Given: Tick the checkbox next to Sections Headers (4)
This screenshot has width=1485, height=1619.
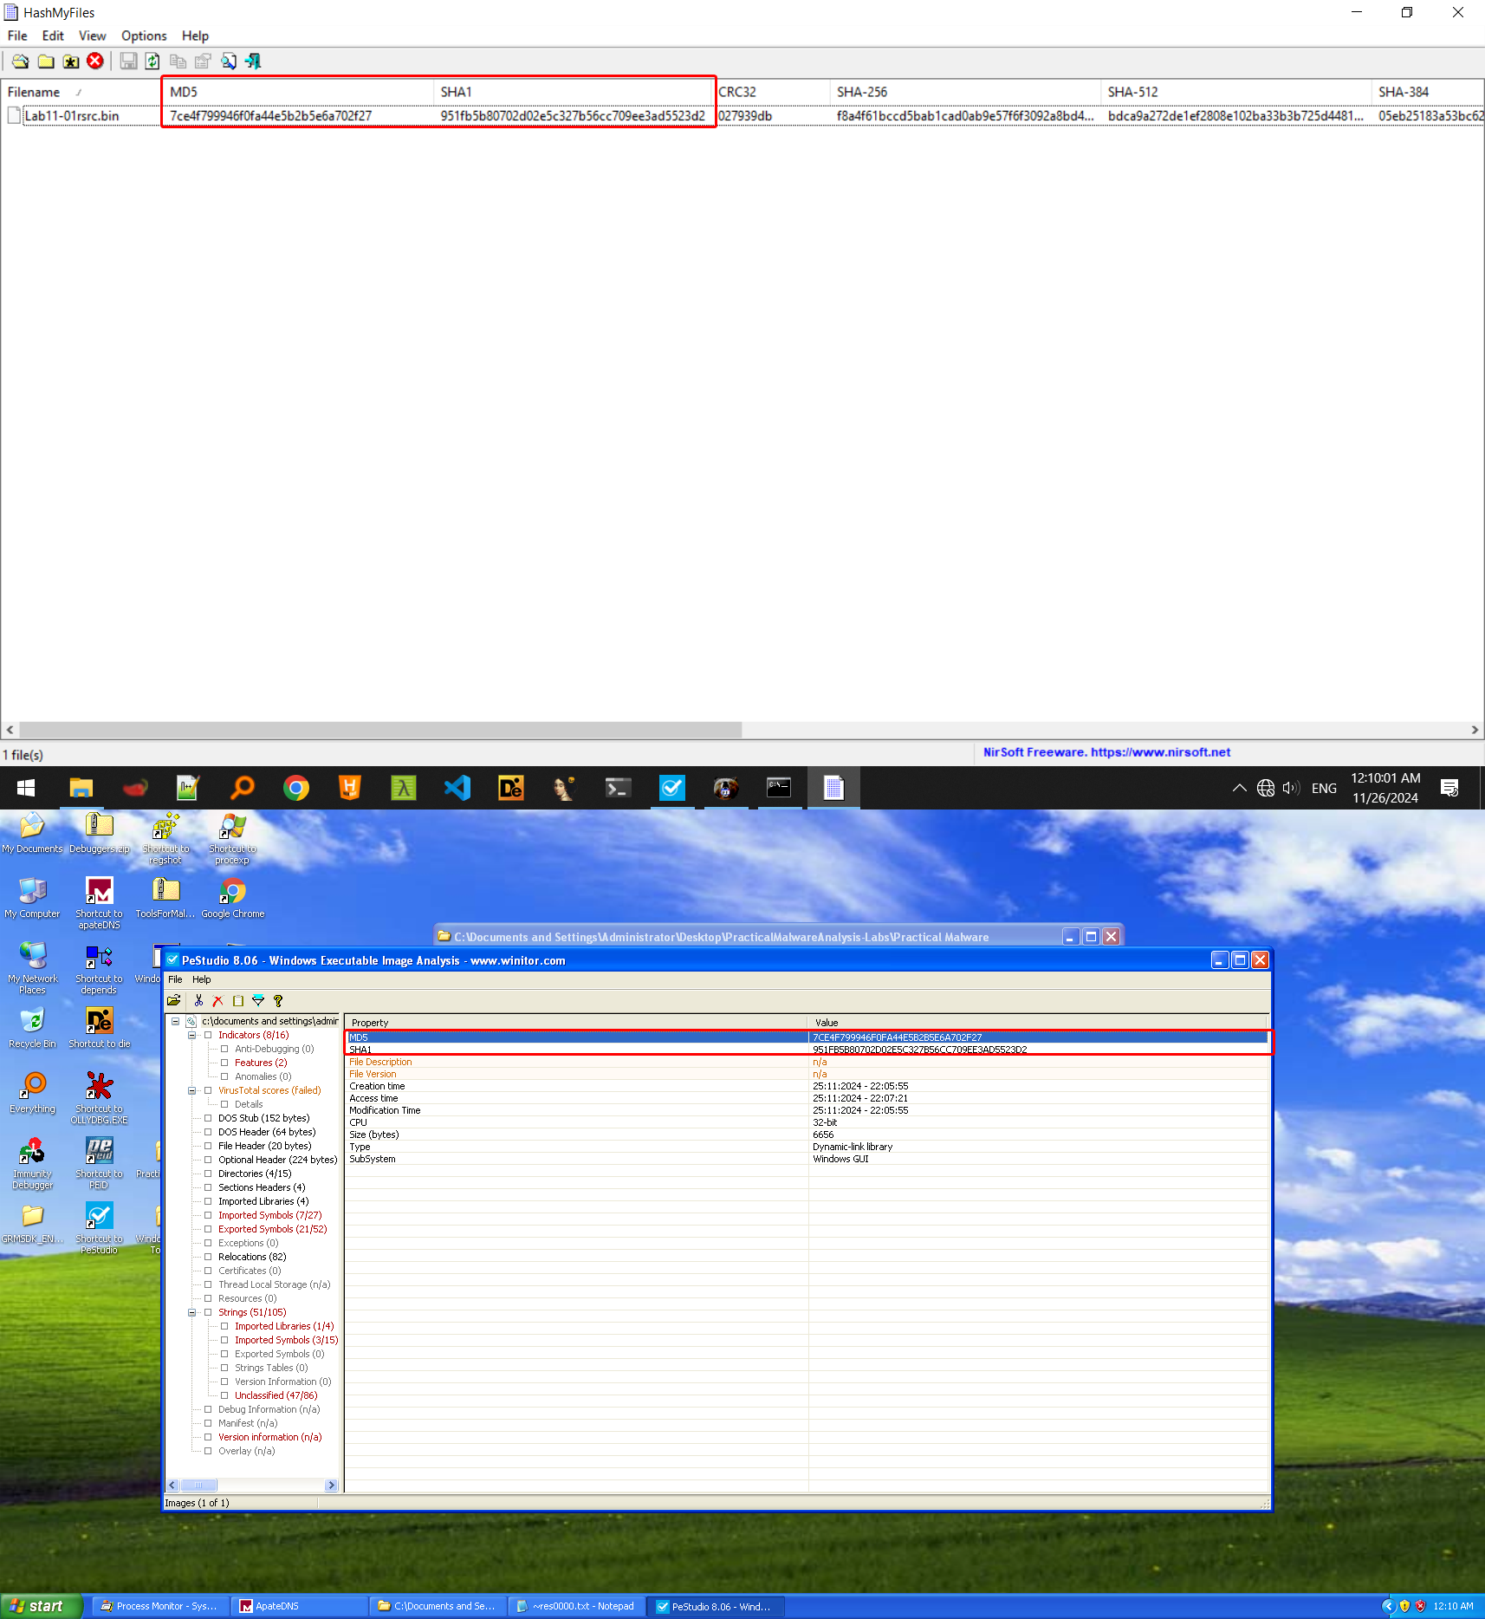Looking at the screenshot, I should click(x=208, y=1187).
